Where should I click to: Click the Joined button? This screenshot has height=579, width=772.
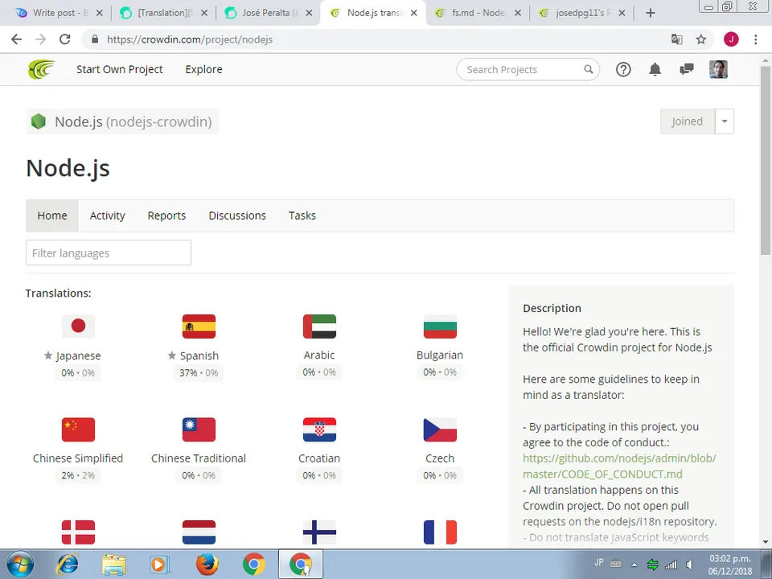pyautogui.click(x=688, y=121)
